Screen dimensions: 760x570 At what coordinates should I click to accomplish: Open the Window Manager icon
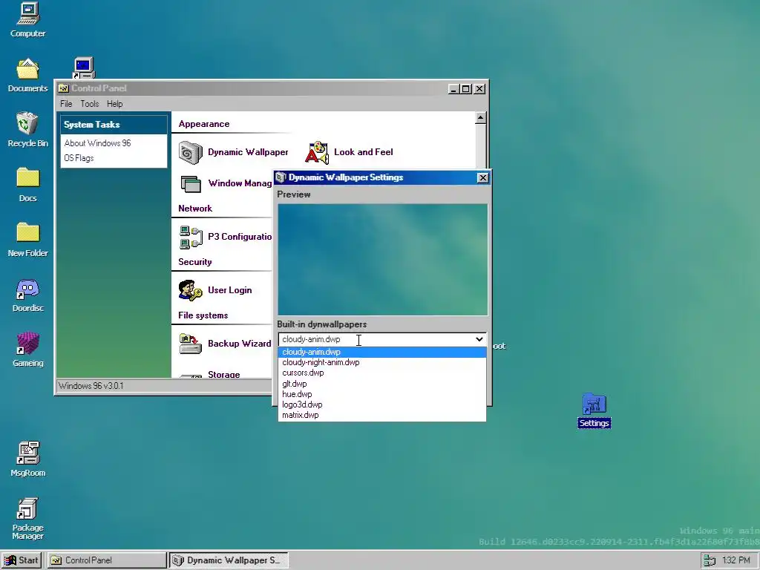pyautogui.click(x=191, y=184)
